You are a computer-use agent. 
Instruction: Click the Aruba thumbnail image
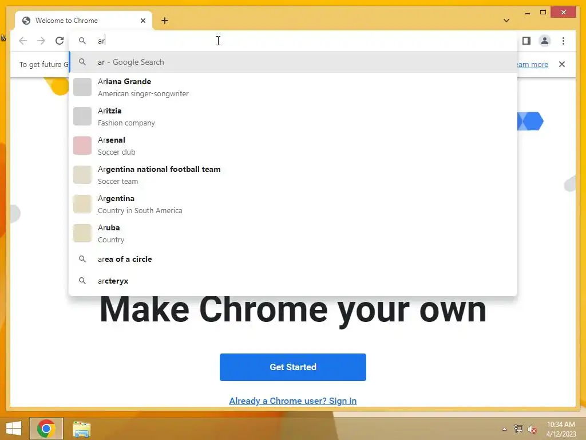(x=82, y=233)
